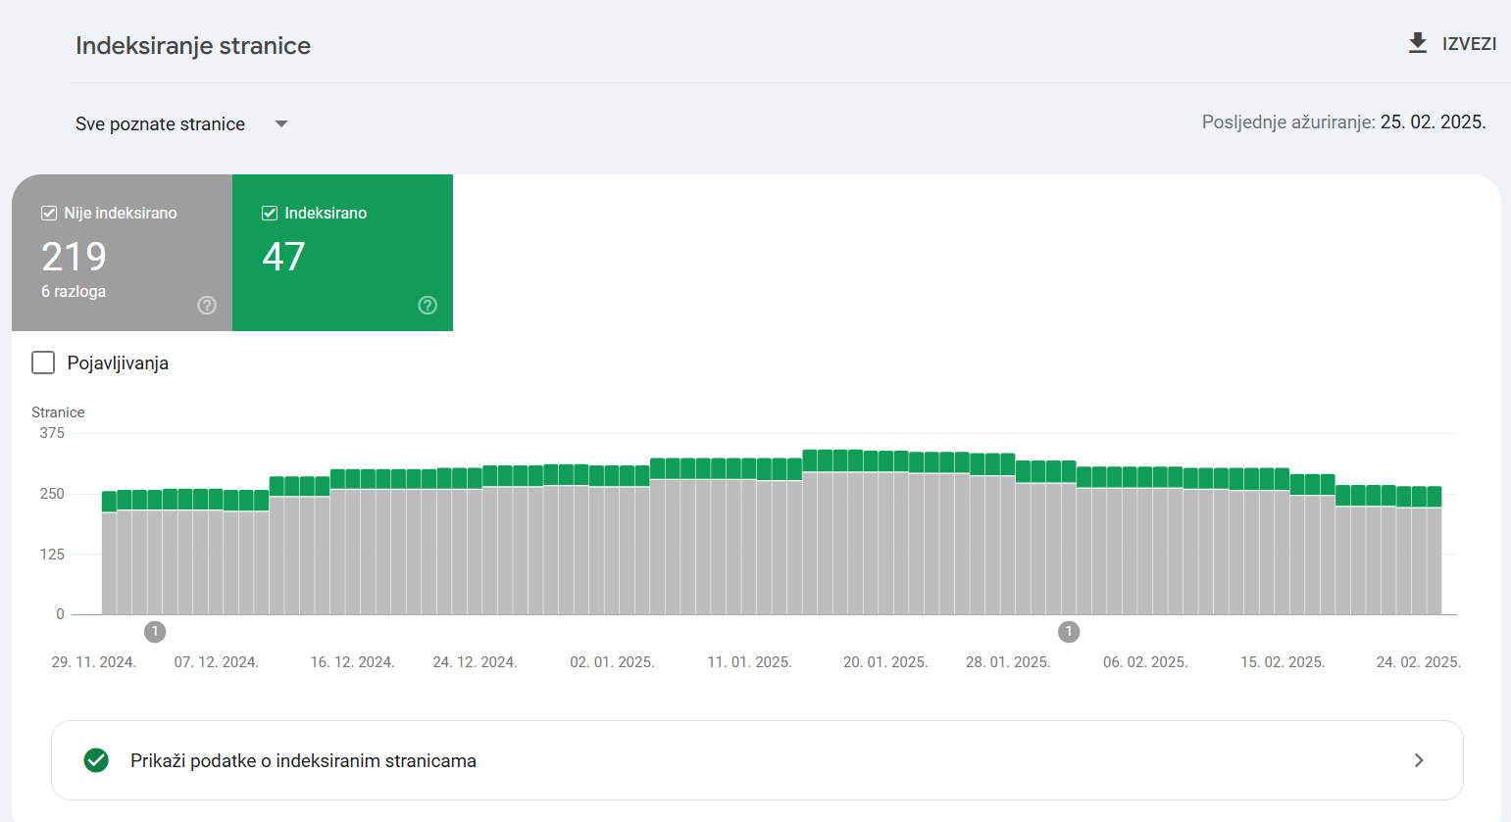Click the first gray chart bar on the left
The height and width of the screenshot is (822, 1511).
tap(109, 563)
